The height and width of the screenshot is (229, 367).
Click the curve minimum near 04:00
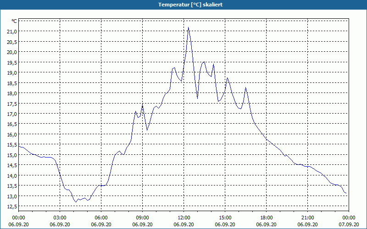coord(76,202)
